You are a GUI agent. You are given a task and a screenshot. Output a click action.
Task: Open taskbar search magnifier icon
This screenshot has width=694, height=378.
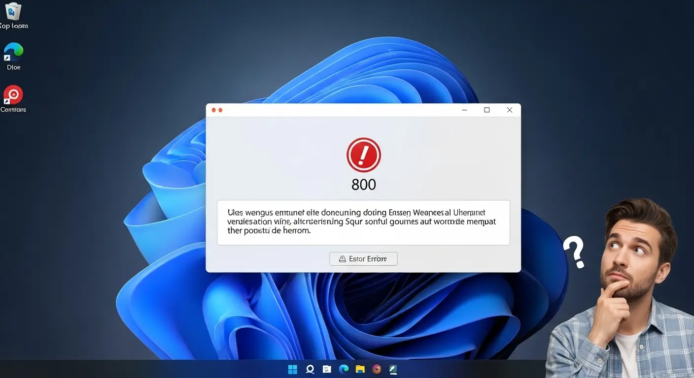tap(310, 369)
